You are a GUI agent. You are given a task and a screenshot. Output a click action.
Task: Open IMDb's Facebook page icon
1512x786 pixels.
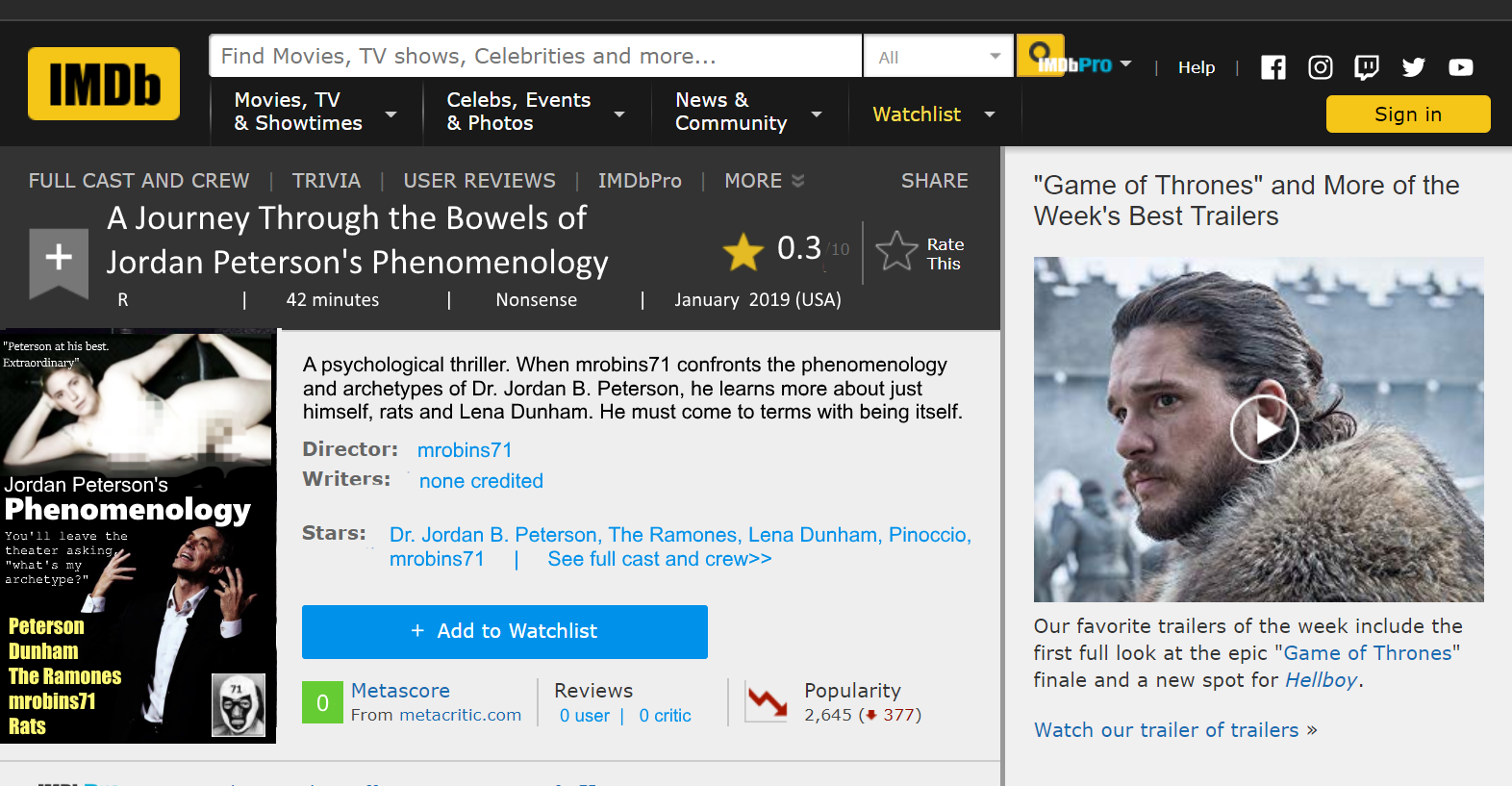1273,67
